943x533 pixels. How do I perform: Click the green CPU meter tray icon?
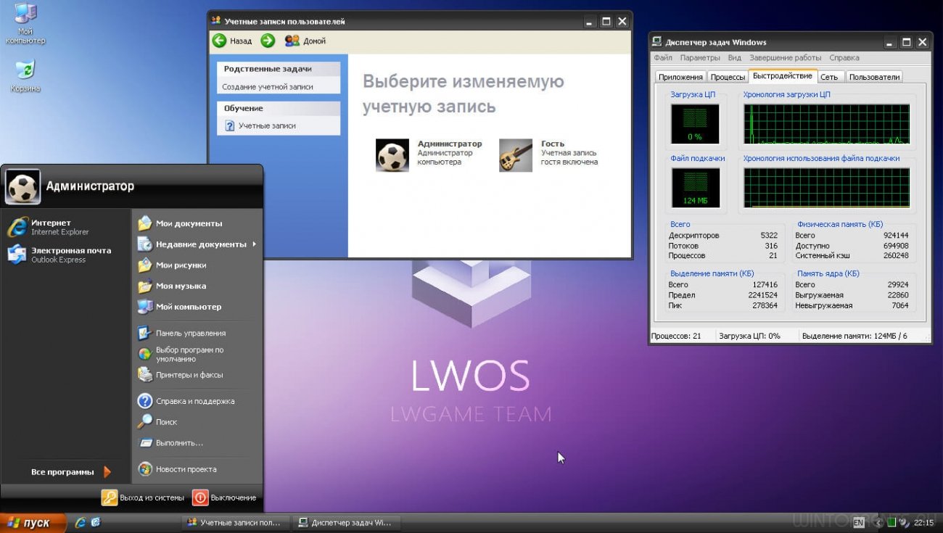pos(891,522)
